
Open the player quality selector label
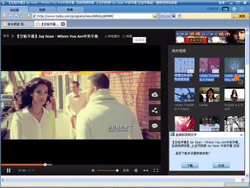pos(126,170)
